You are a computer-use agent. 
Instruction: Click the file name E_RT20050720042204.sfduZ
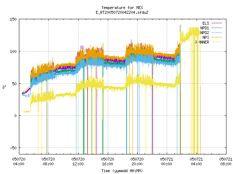[122, 12]
